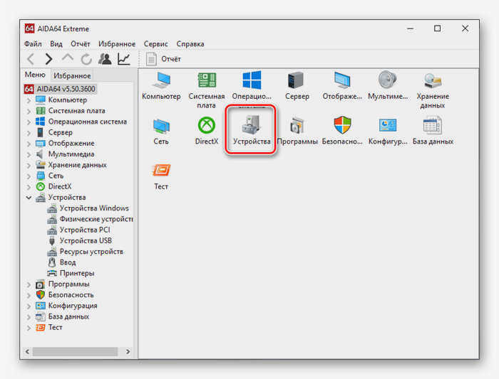Open the Хранение данных icon in main panel
The width and height of the screenshot is (499, 379).
[x=433, y=90]
